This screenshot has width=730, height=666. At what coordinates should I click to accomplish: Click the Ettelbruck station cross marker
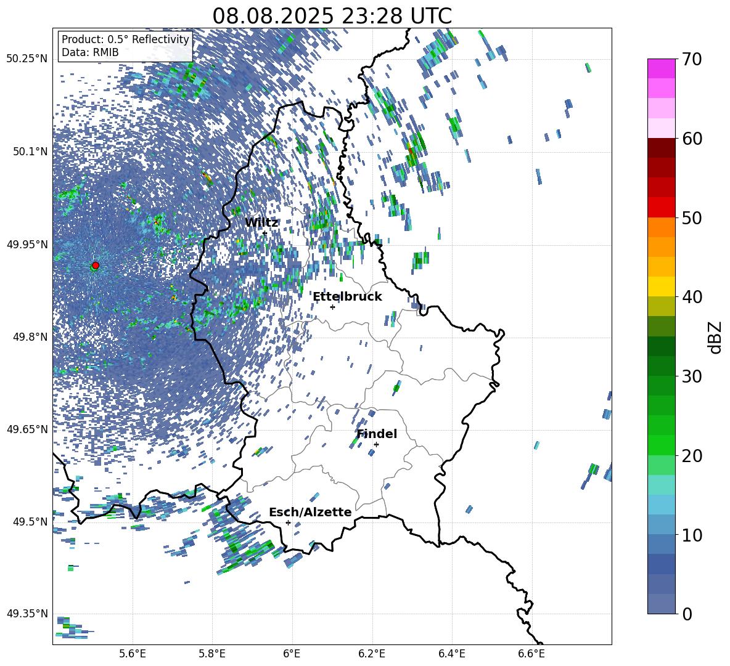(332, 307)
